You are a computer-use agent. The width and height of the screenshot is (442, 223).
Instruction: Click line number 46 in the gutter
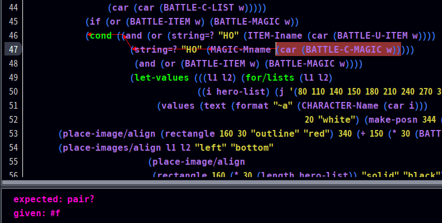click(13, 35)
